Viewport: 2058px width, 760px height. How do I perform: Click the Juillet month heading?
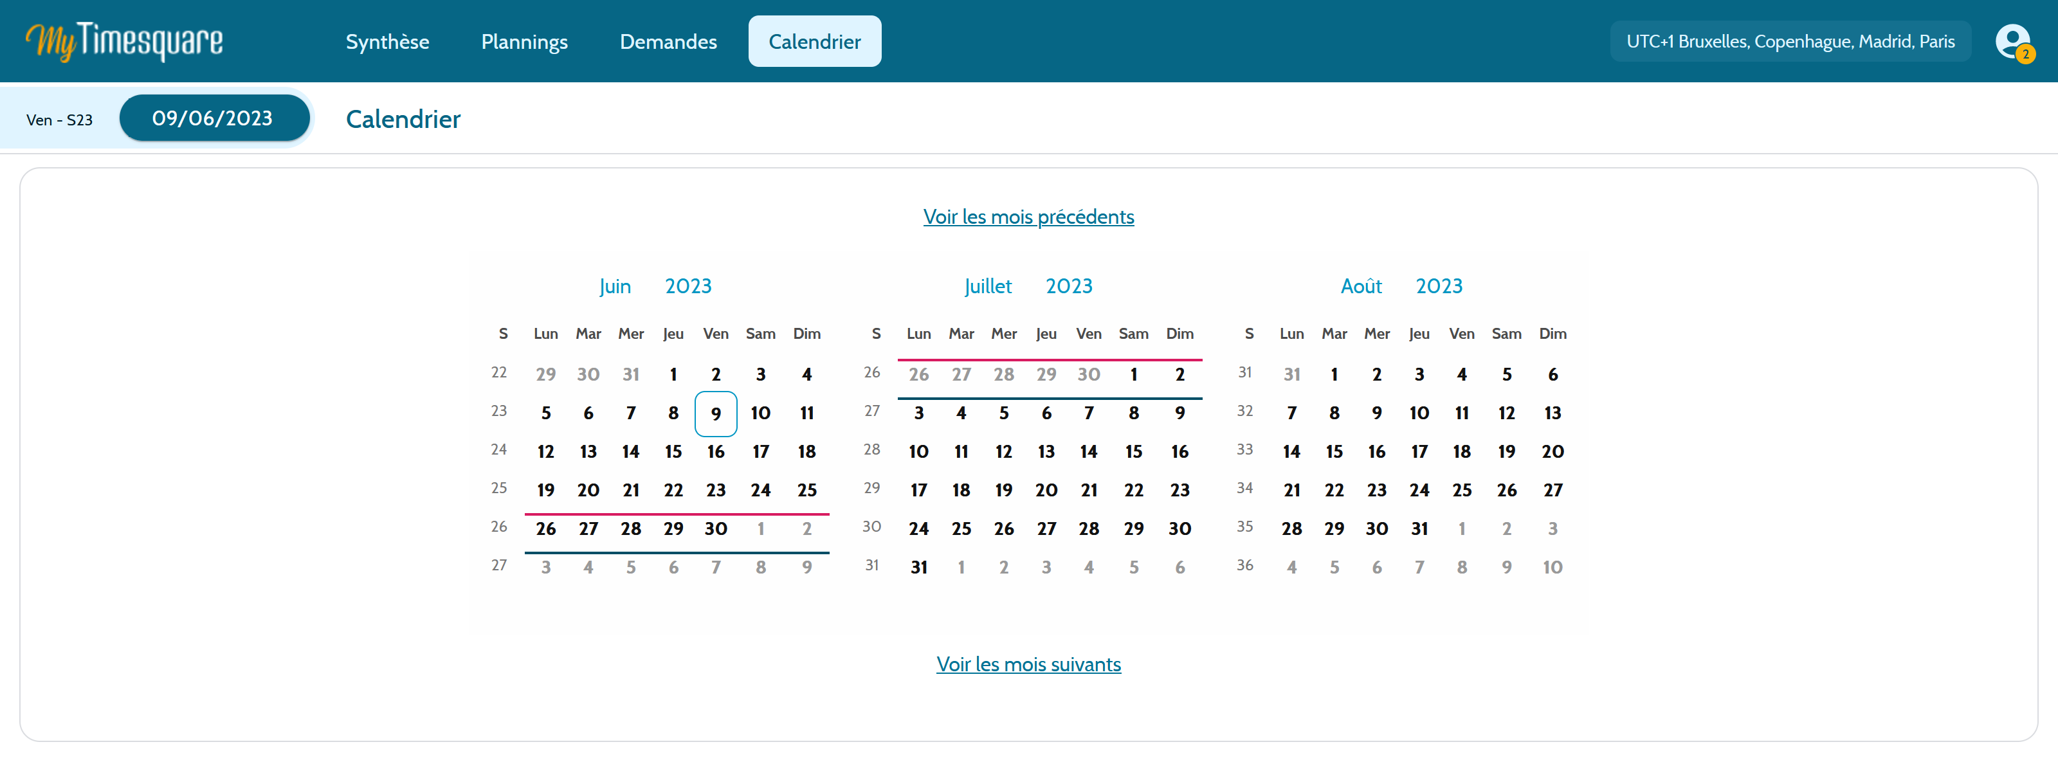pos(987,285)
